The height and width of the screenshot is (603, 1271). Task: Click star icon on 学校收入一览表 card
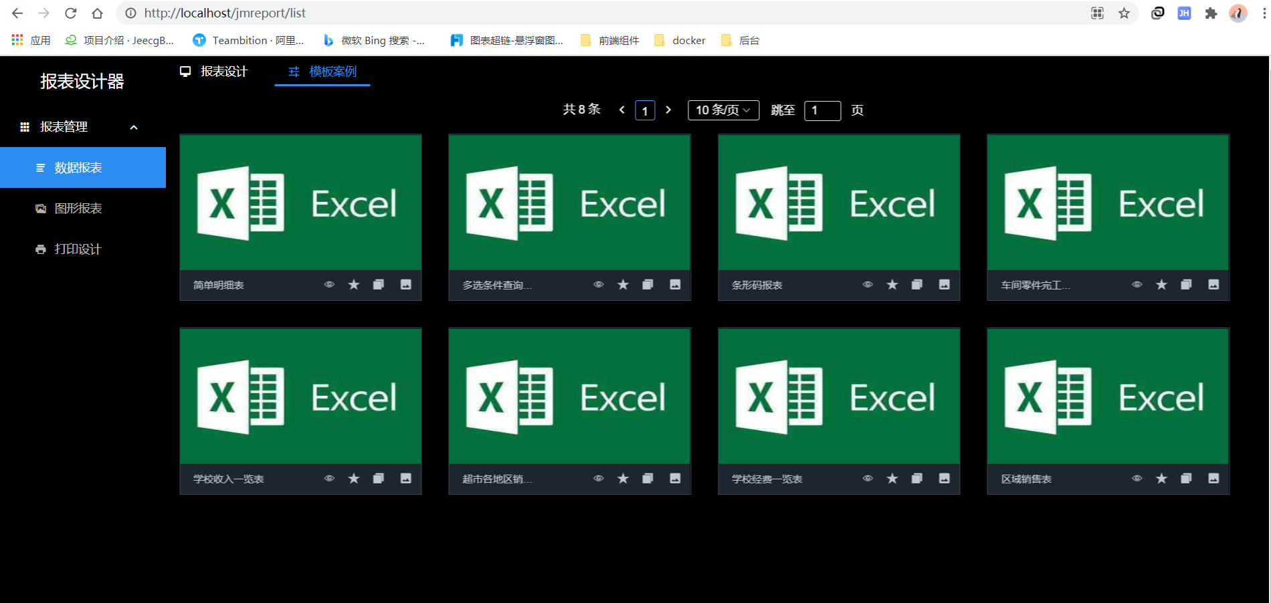354,479
